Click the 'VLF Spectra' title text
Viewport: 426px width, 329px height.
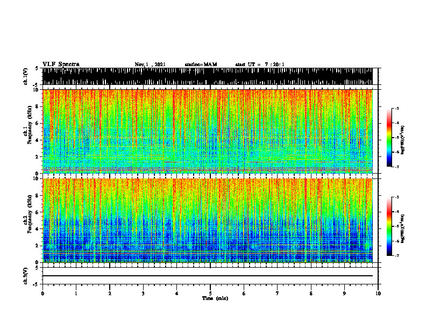61,65
